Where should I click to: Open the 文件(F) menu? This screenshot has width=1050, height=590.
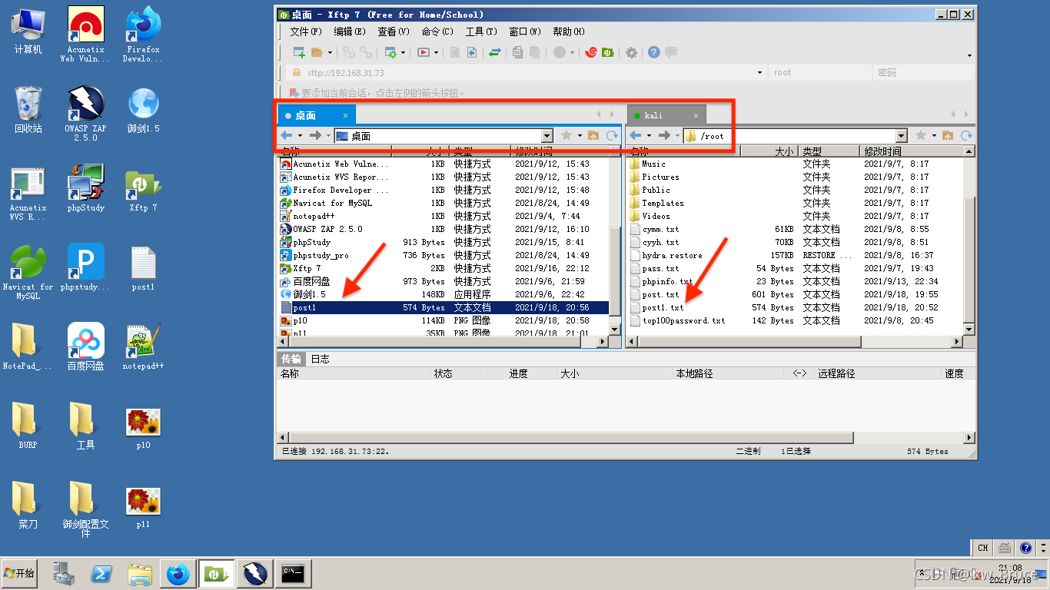point(305,31)
